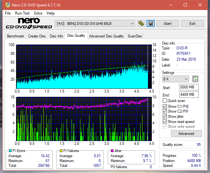Click the PI Failures/jitter lower graph
The width and height of the screenshot is (210, 173).
[84, 119]
